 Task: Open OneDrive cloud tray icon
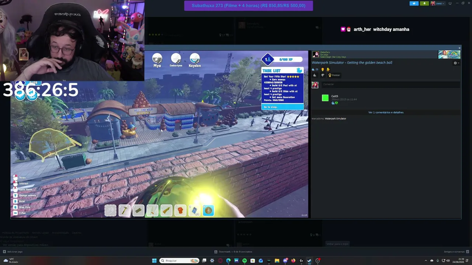(432, 261)
